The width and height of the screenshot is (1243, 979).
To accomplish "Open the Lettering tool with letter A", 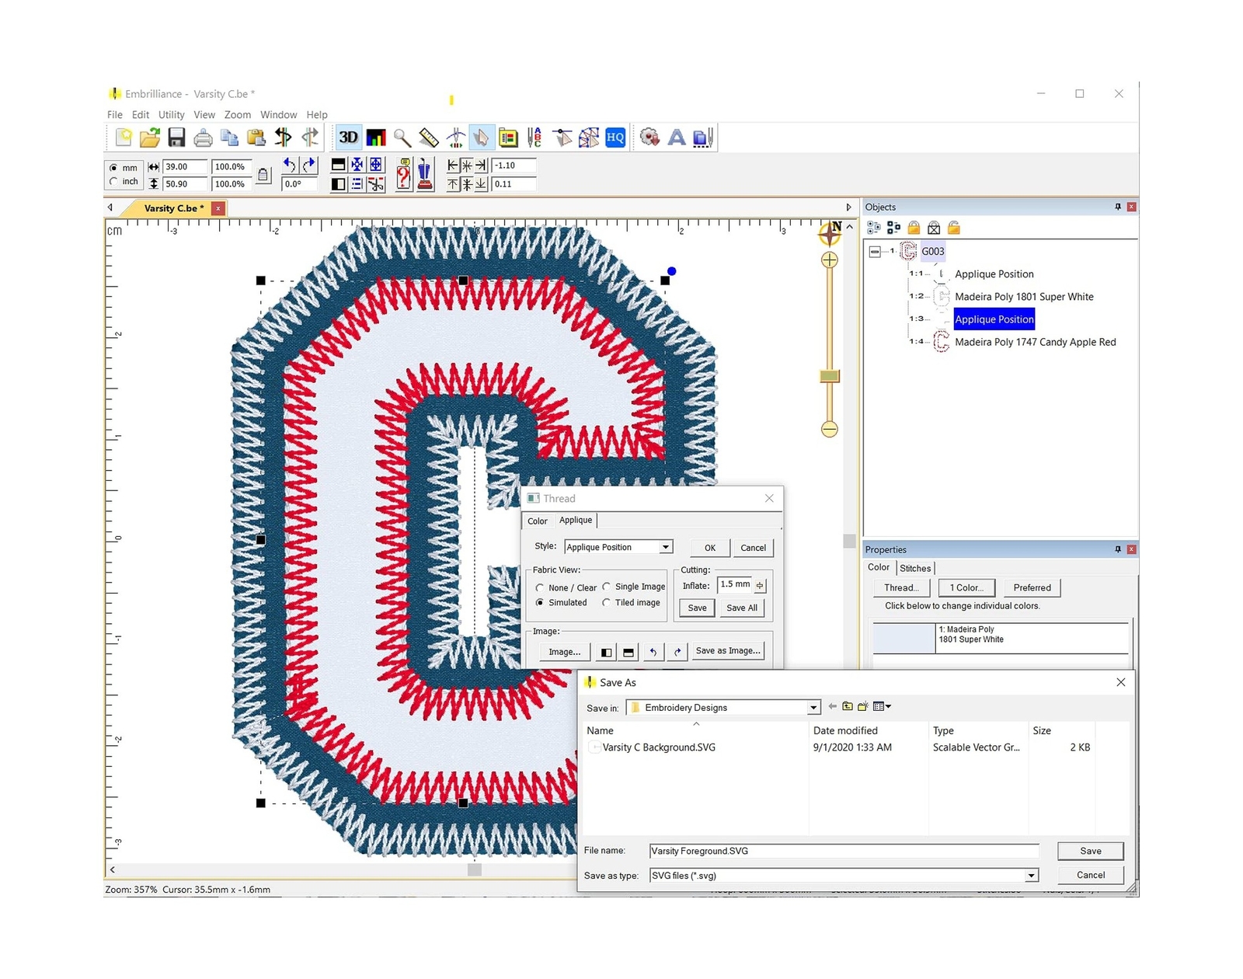I will (x=676, y=138).
